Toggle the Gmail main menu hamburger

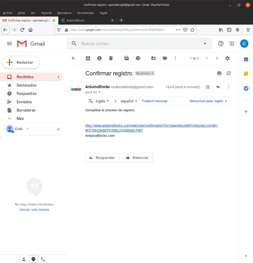[9, 44]
